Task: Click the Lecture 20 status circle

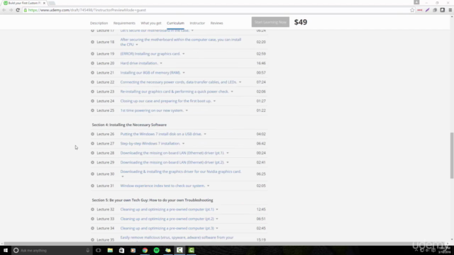Action: 92,63
